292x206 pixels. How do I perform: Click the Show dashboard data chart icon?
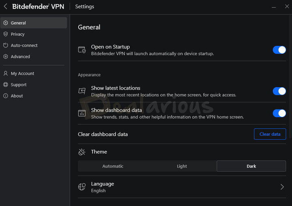click(x=82, y=113)
